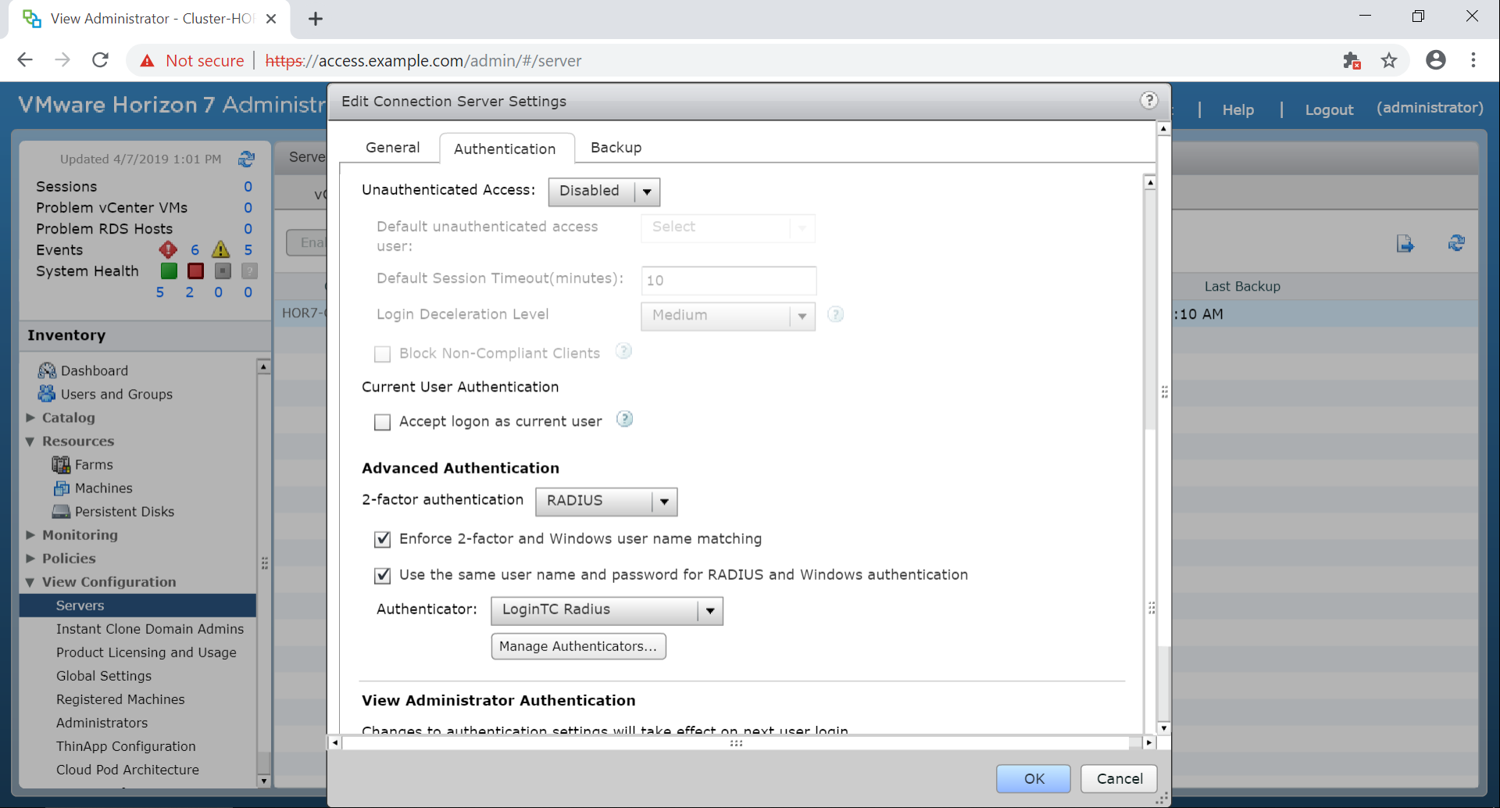Screen dimensions: 1500x808
Task: Open the Login Deceleration Level dropdown
Action: pyautogui.click(x=728, y=316)
